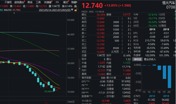Open the 工具 tools menu
Image resolution: width=176 pixels, height=104 pixels.
(38, 2)
